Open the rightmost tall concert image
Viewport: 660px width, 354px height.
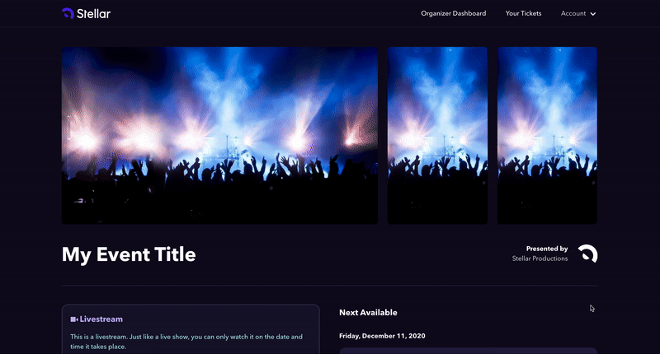coord(547,135)
